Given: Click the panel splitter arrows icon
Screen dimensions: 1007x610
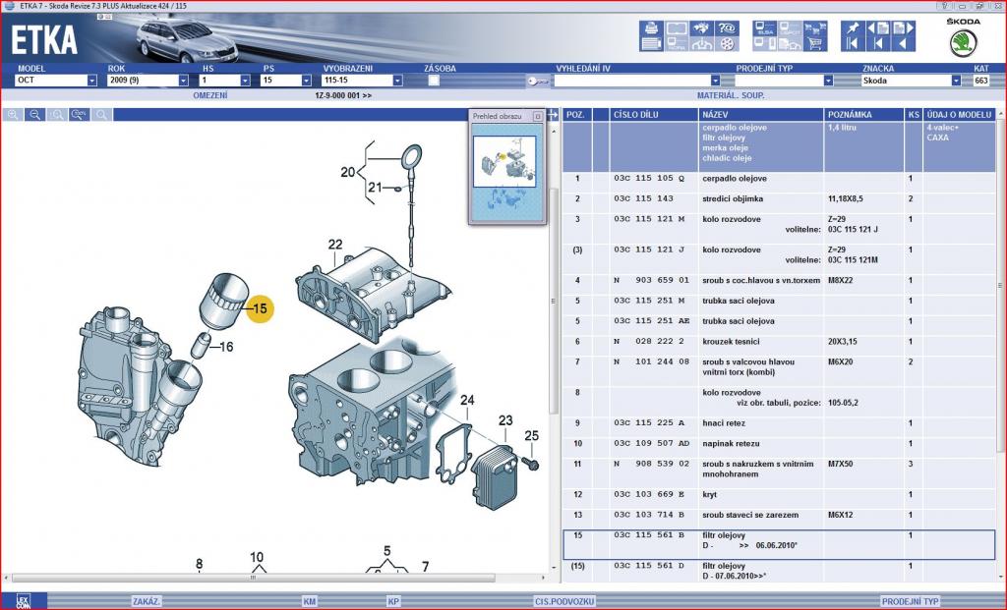Looking at the screenshot, I should click(x=554, y=115).
